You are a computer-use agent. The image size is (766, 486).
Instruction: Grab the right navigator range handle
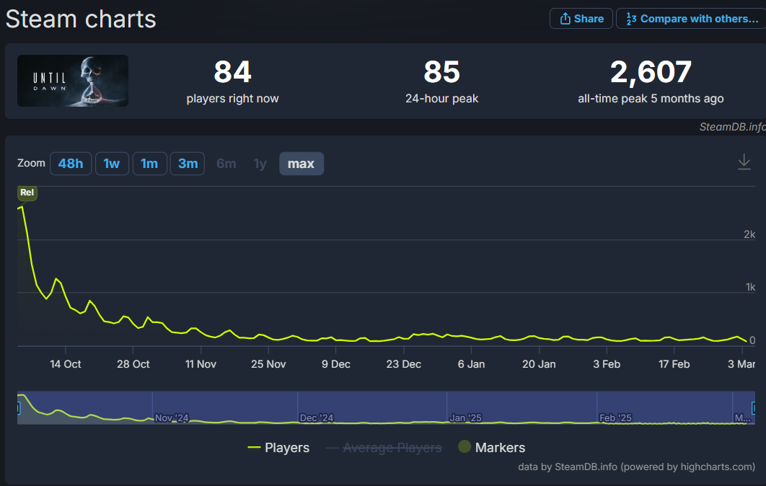[x=753, y=408]
